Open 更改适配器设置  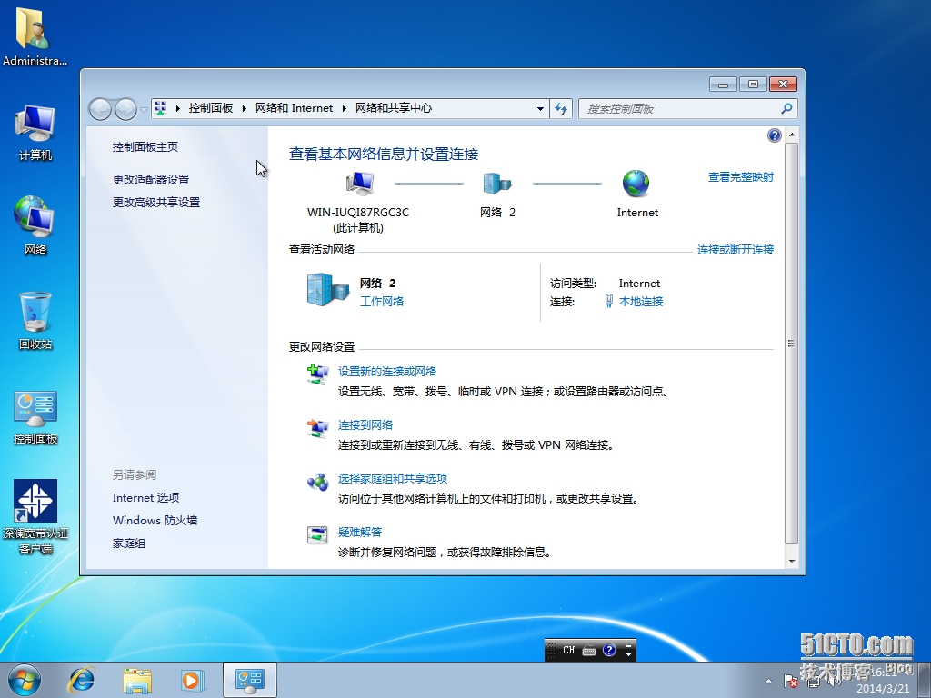point(151,179)
